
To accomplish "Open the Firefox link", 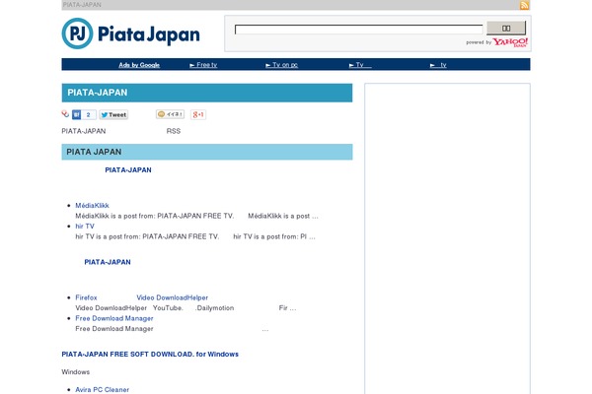I will point(86,297).
